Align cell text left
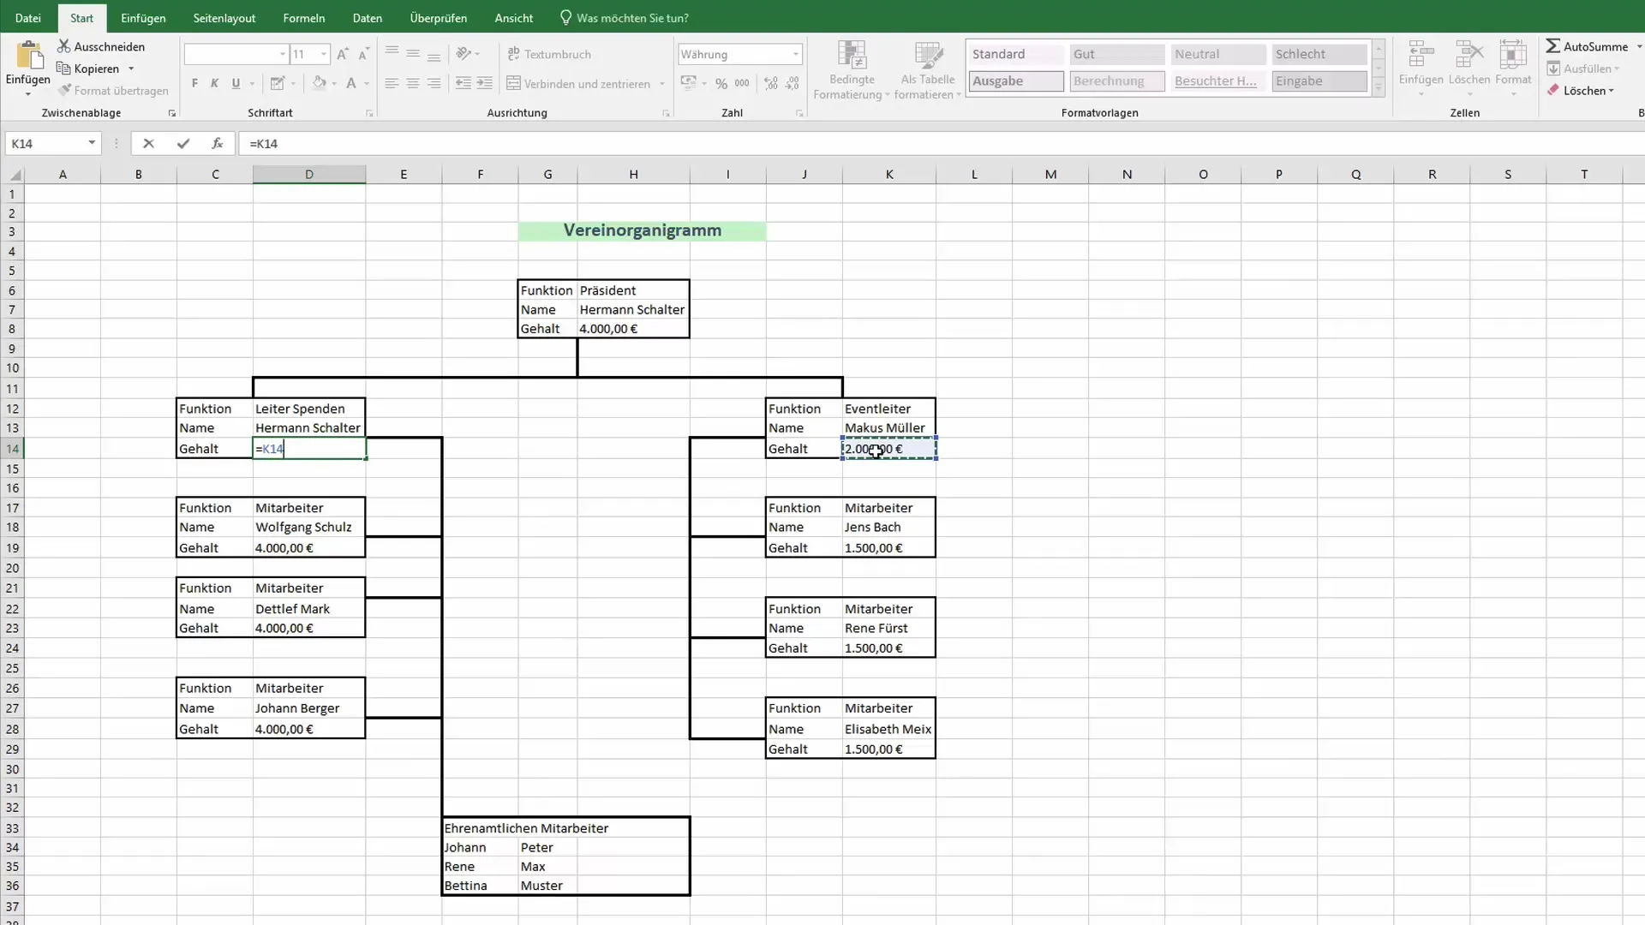Image resolution: width=1645 pixels, height=925 pixels. 392,83
